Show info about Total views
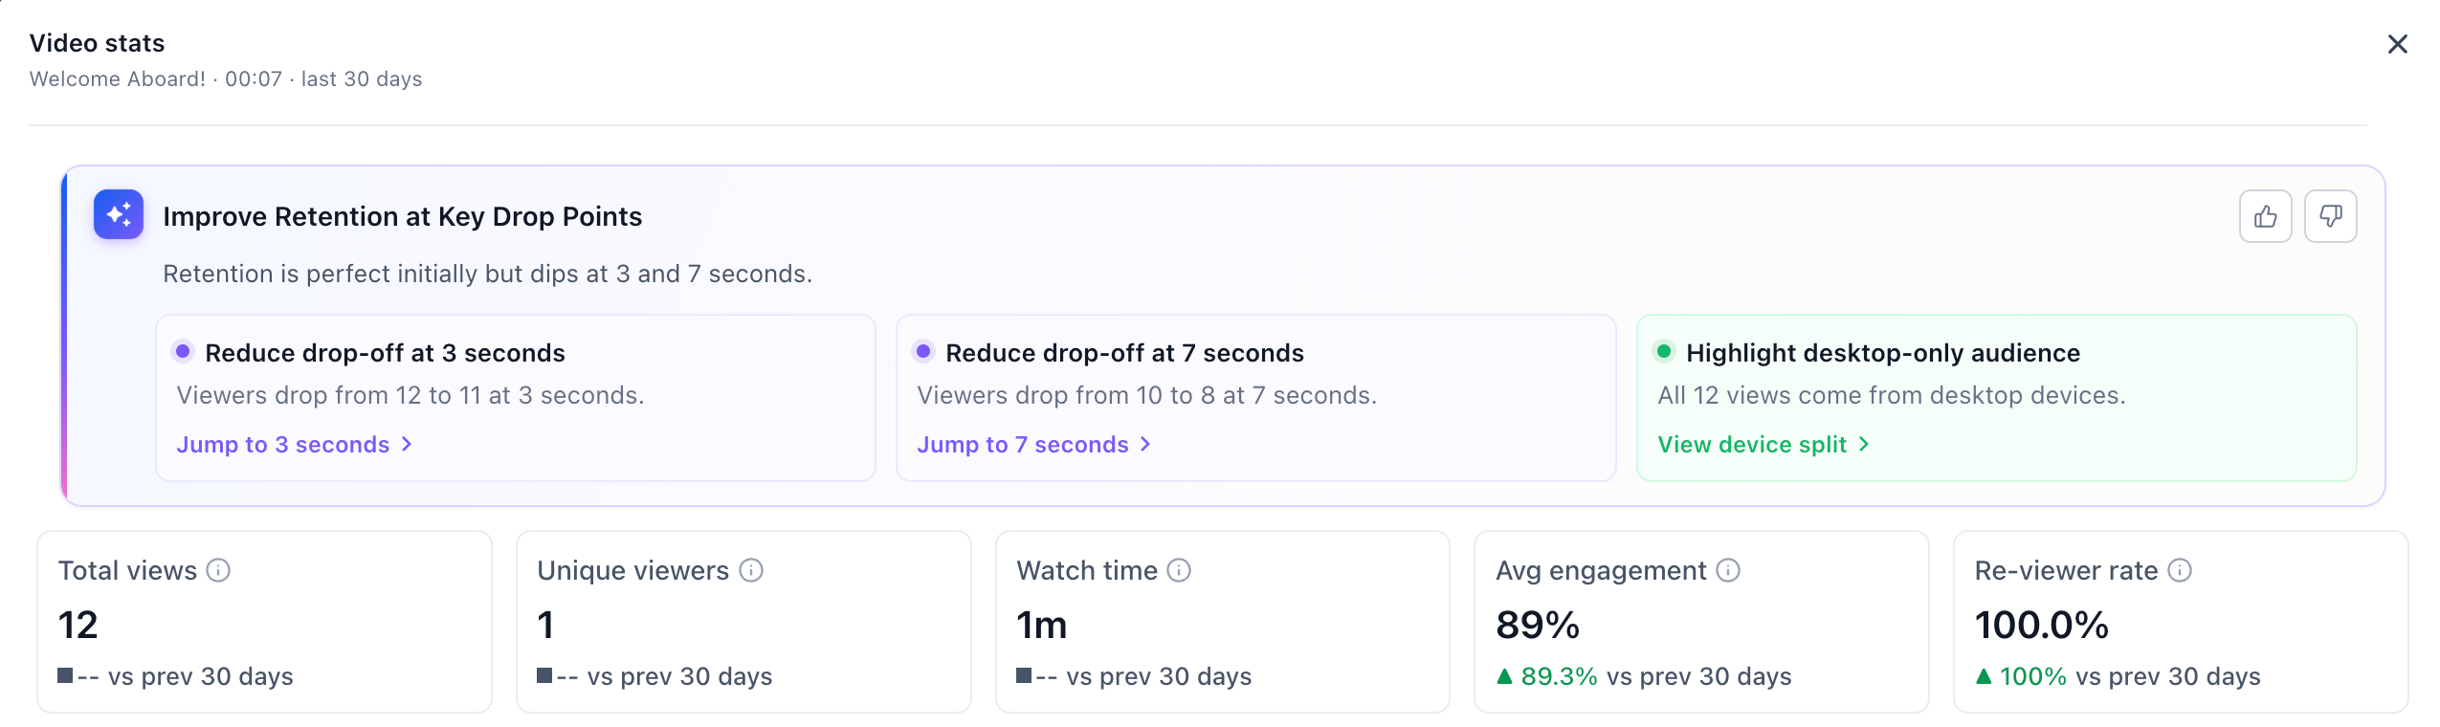 [x=219, y=571]
